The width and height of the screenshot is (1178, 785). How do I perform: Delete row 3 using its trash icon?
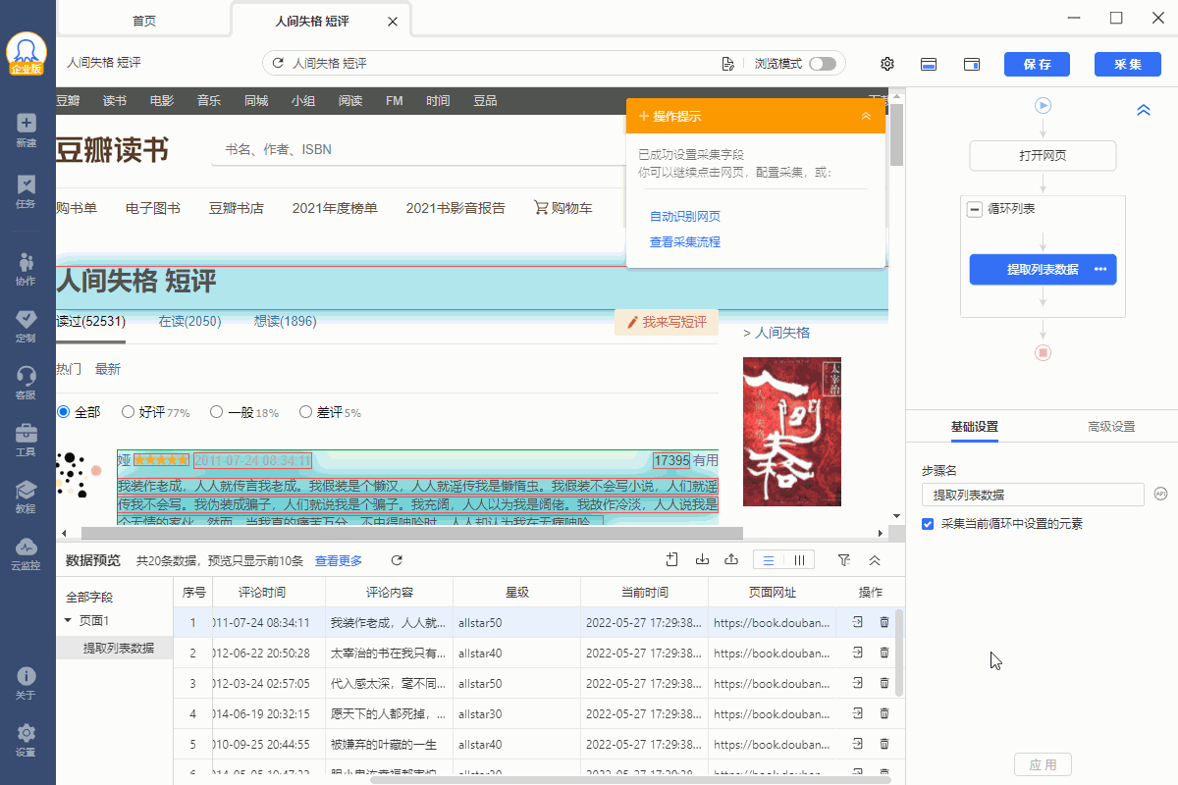pyautogui.click(x=884, y=683)
